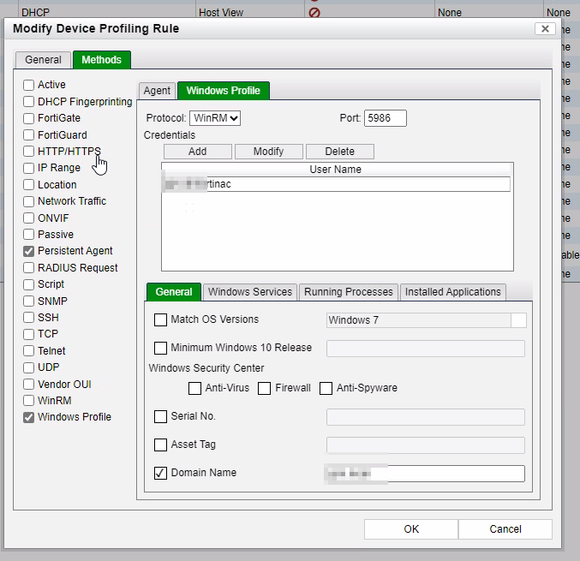
Task: Enable the Active method checkbox
Action: (29, 85)
